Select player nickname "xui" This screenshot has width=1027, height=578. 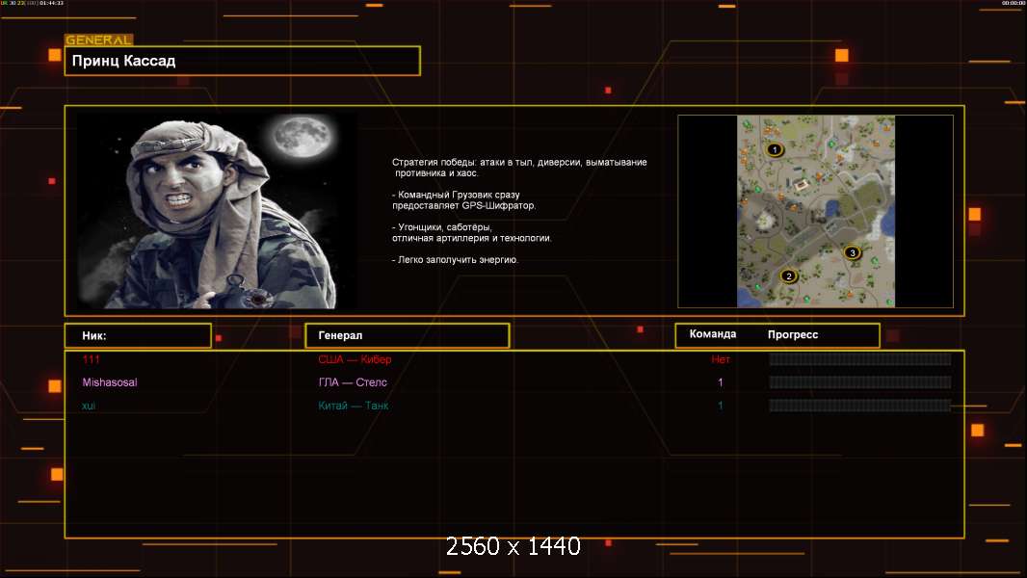(x=89, y=406)
